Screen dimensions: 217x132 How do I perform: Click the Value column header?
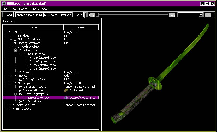[81, 27]
